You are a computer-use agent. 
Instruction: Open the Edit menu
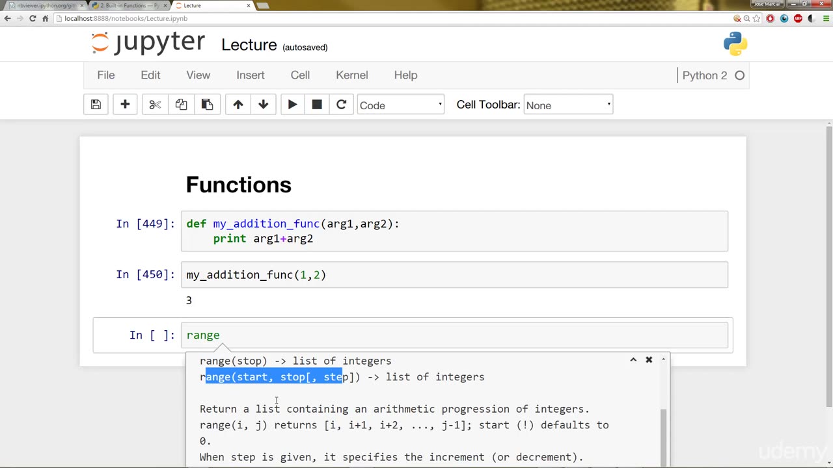coord(150,75)
